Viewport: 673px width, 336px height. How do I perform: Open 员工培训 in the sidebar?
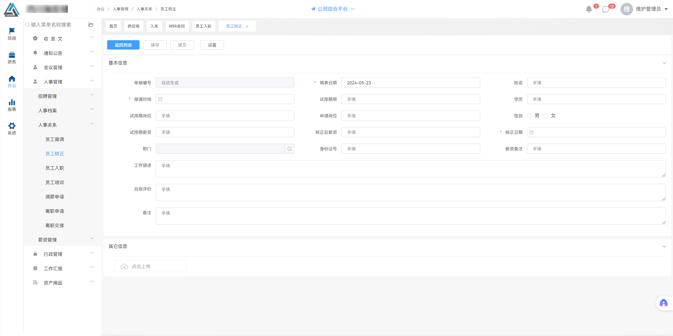tap(55, 182)
